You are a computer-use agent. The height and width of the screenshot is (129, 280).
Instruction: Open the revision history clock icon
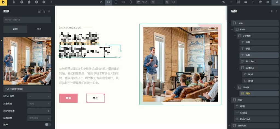(x=36, y=2)
